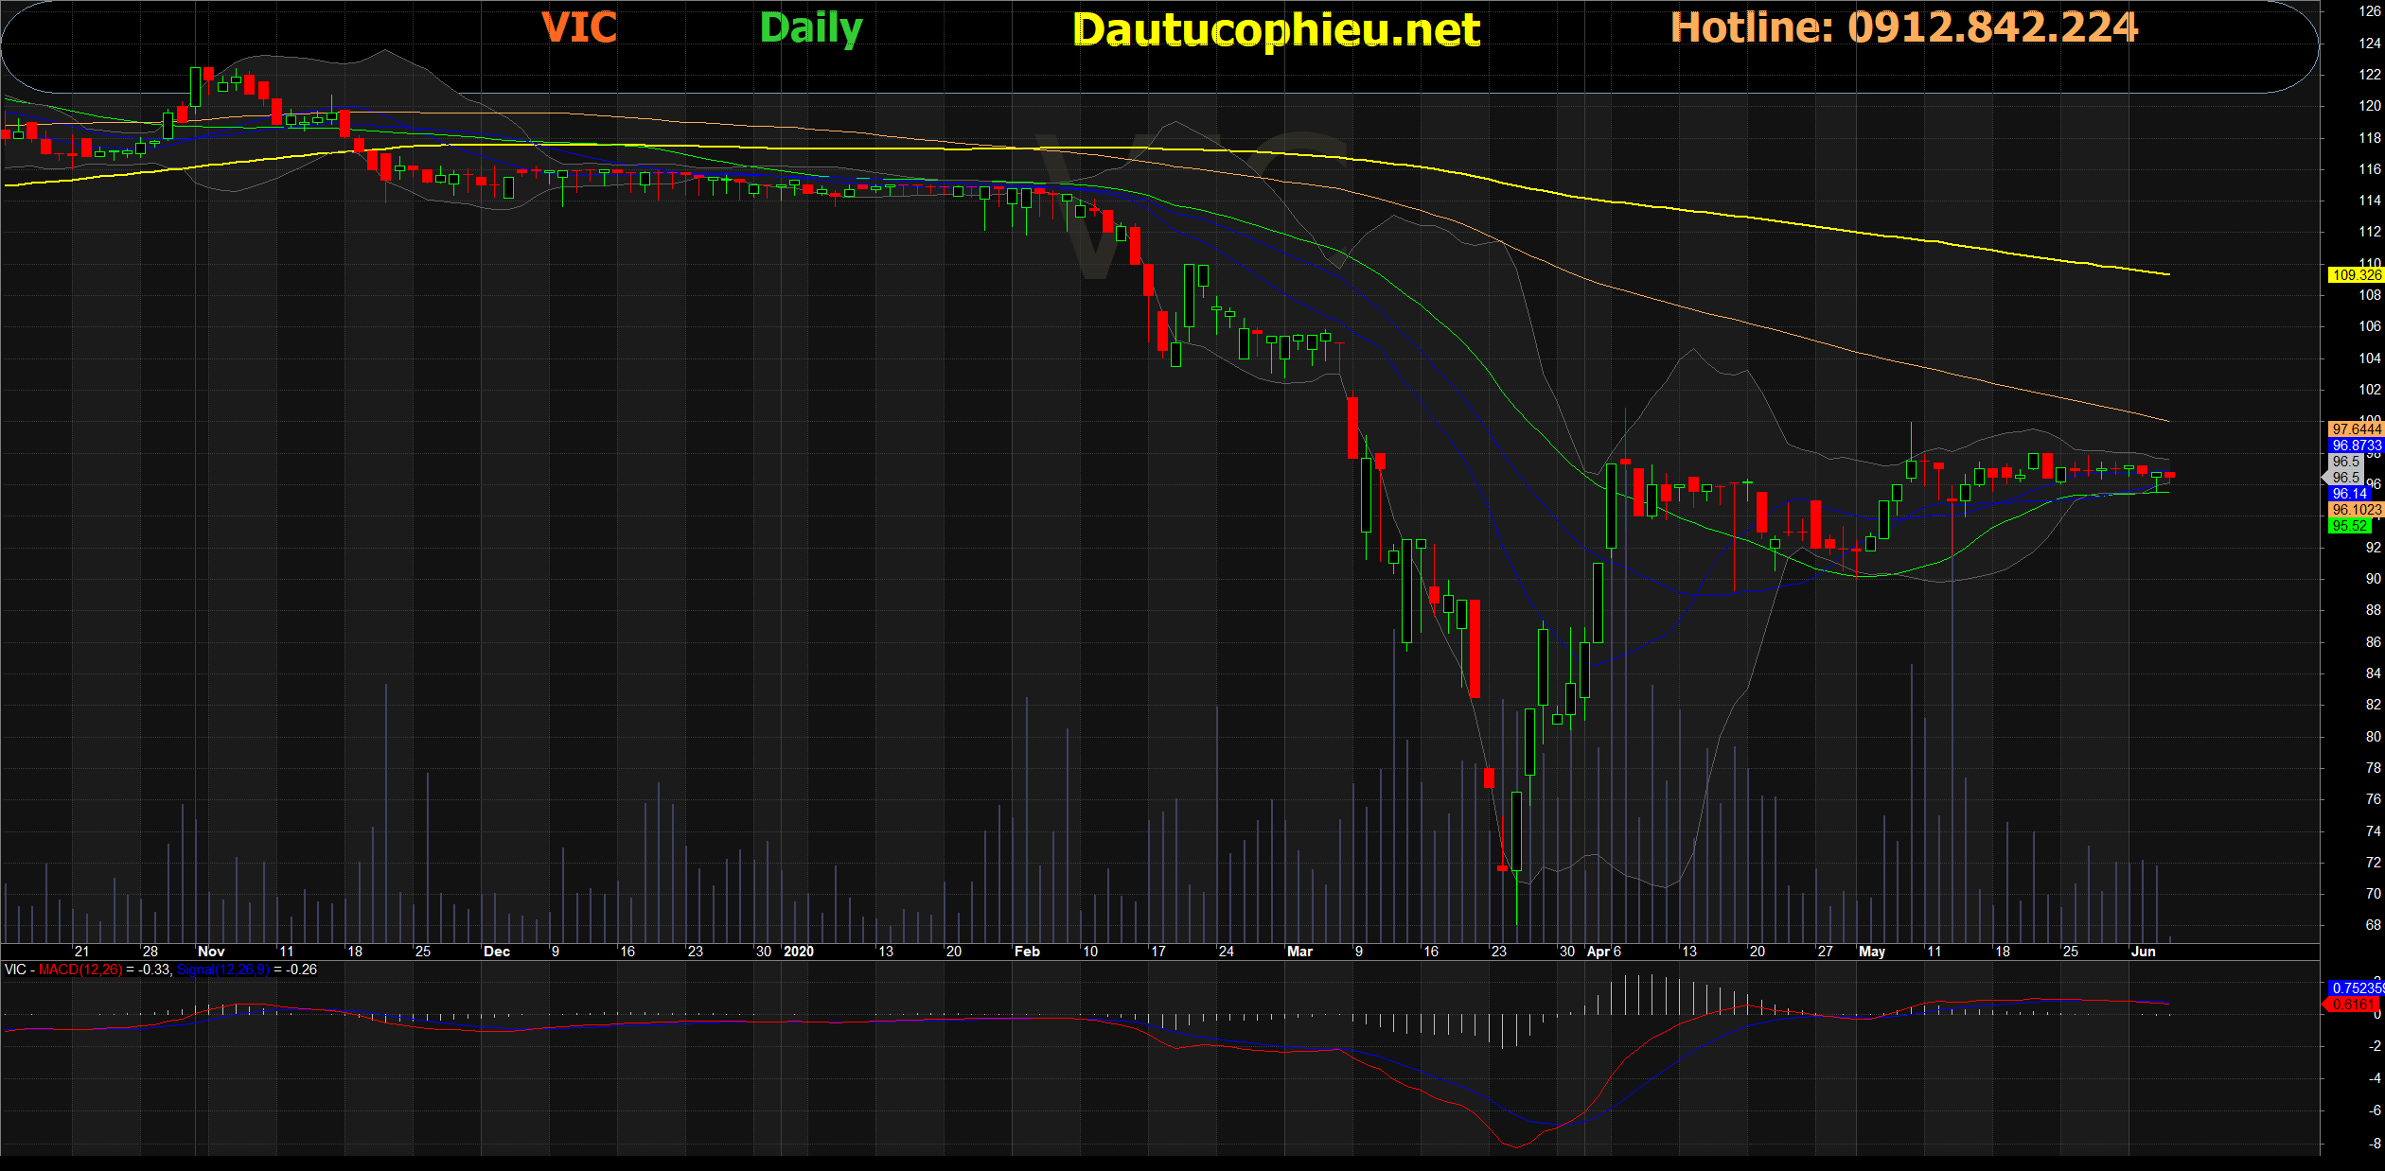Select the 2020 year marker on time axis
Viewport: 2385px width, 1171px height.
click(x=798, y=952)
